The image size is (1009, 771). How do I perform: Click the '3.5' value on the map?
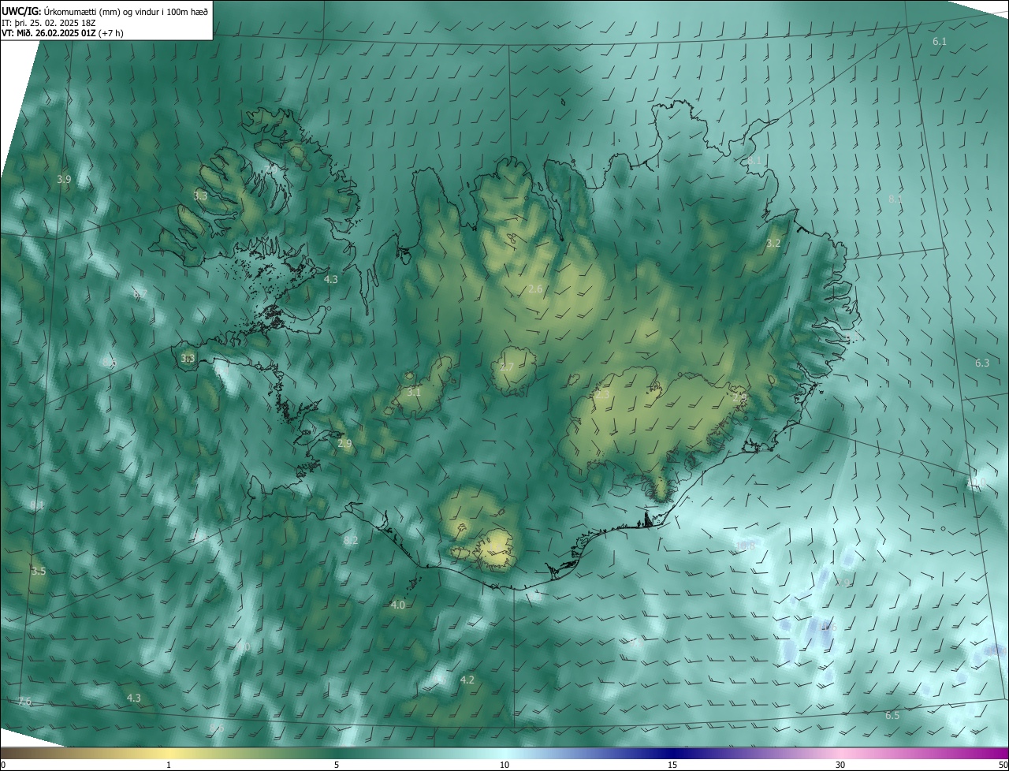tap(39, 571)
